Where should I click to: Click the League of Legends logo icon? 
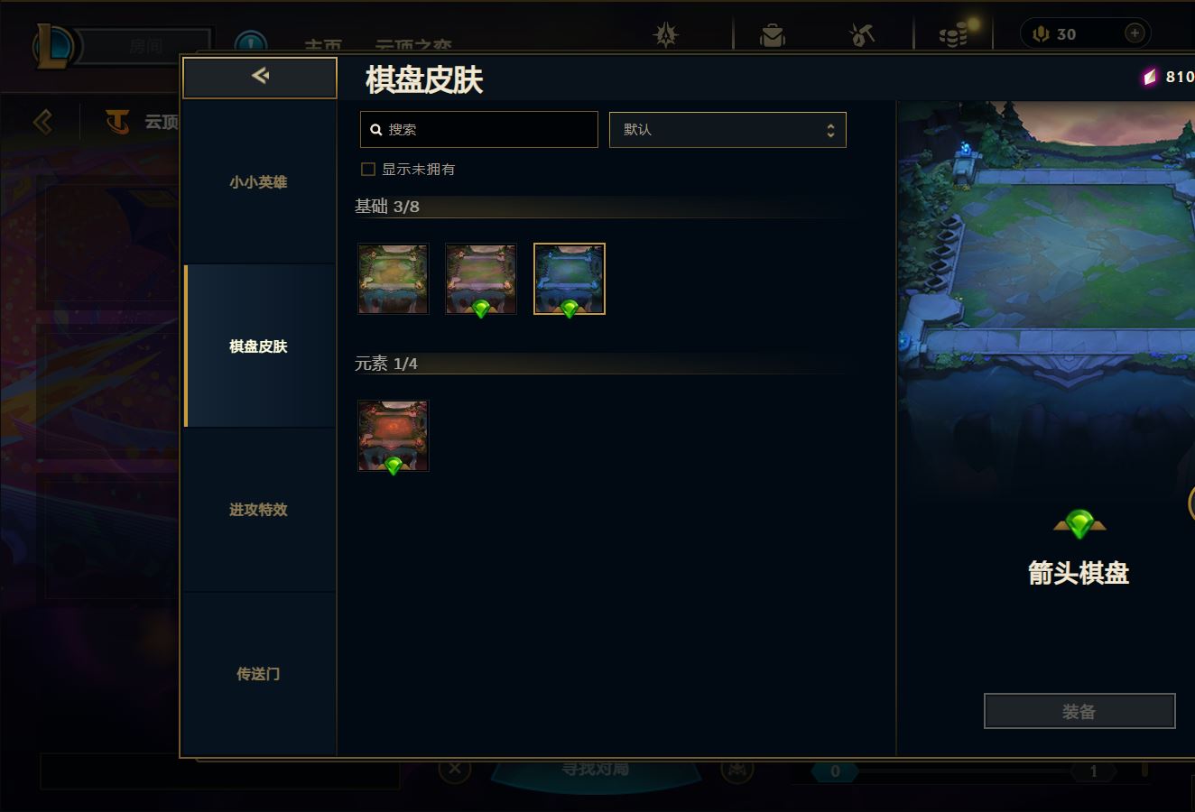coord(54,46)
